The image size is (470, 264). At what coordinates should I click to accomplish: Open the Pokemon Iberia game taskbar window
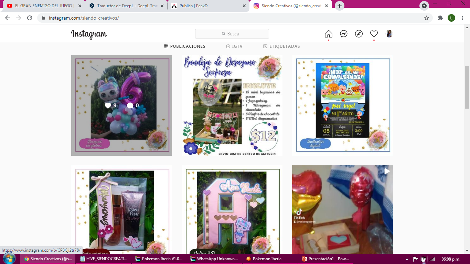tap(270, 259)
